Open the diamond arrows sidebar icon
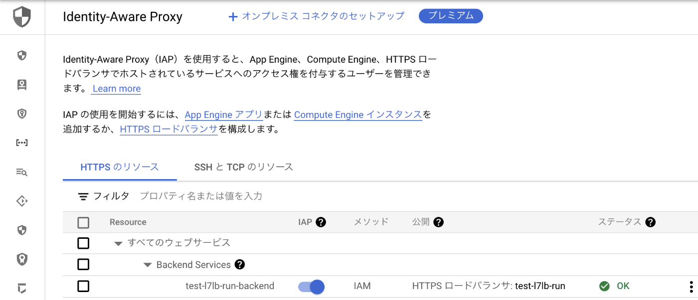Screen dimensions: 698x300 click(x=22, y=201)
